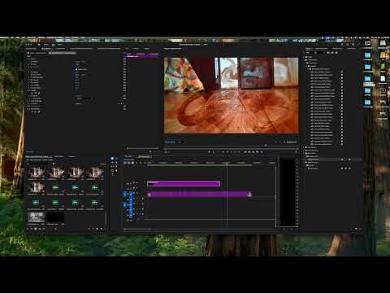
Task: Select the black video thumbnail in Project panel
Action: click(55, 217)
